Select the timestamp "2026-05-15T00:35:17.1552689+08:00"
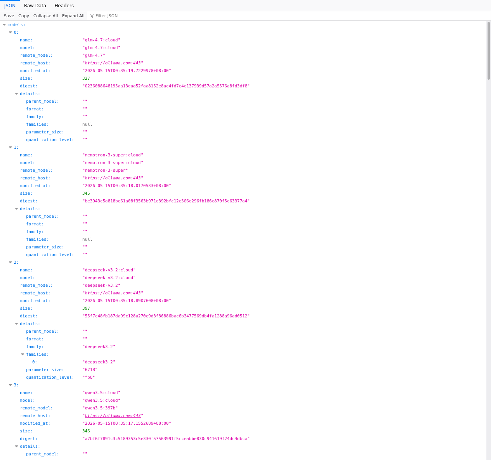This screenshot has width=491, height=460. (127, 423)
